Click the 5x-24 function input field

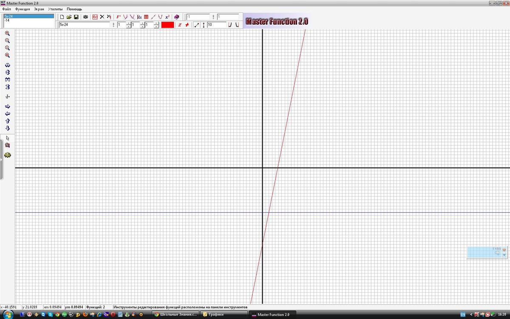point(84,25)
